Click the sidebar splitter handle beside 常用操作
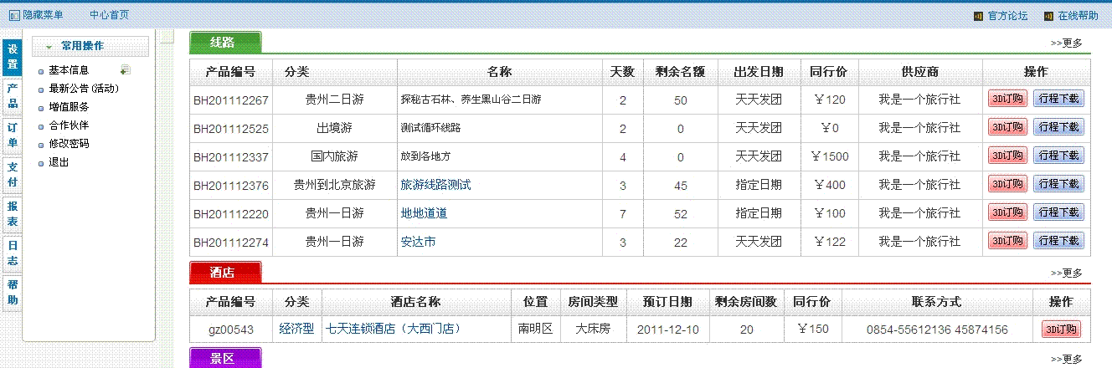The width and height of the screenshot is (1112, 368). click(x=167, y=37)
